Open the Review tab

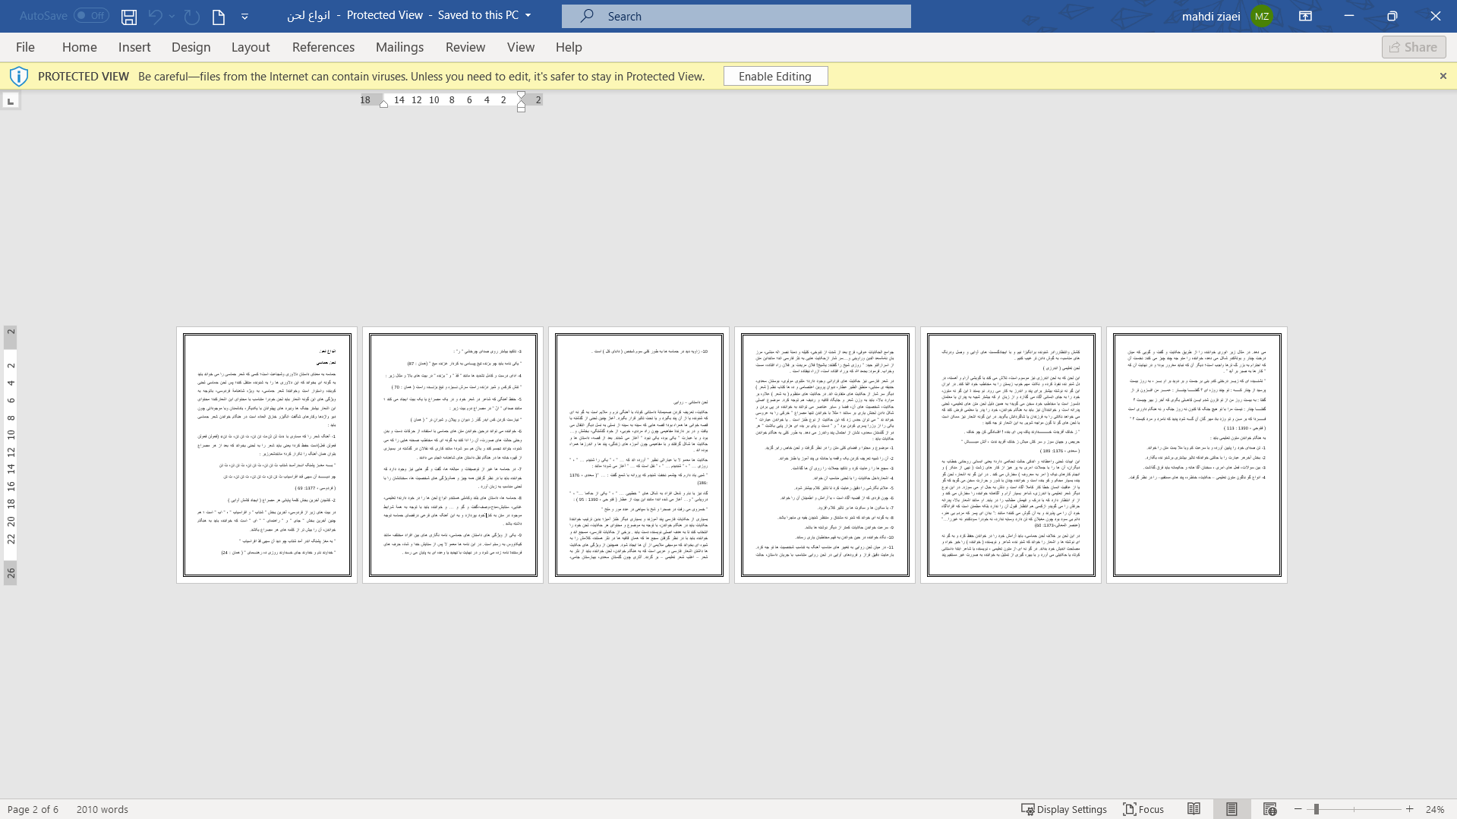465,47
